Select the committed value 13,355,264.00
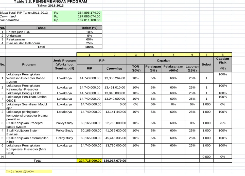The height and width of the screenshot is (176, 245). pyautogui.click(x=114, y=78)
